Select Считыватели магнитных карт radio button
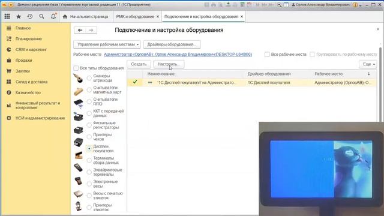The height and width of the screenshot is (216, 384). [89, 90]
